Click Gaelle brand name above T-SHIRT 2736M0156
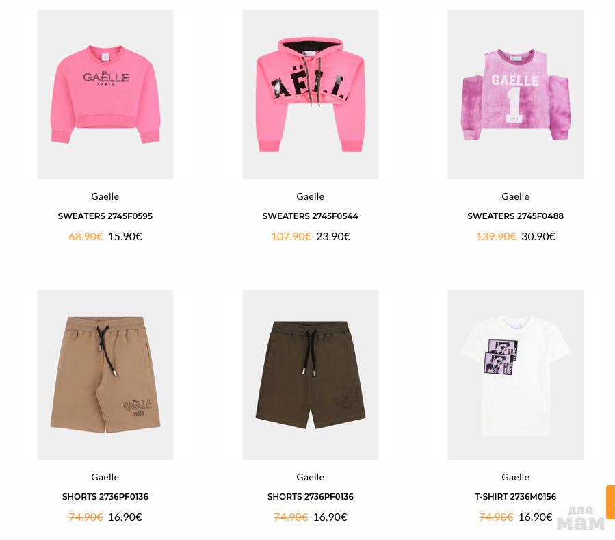This screenshot has height=540, width=615. (x=515, y=477)
